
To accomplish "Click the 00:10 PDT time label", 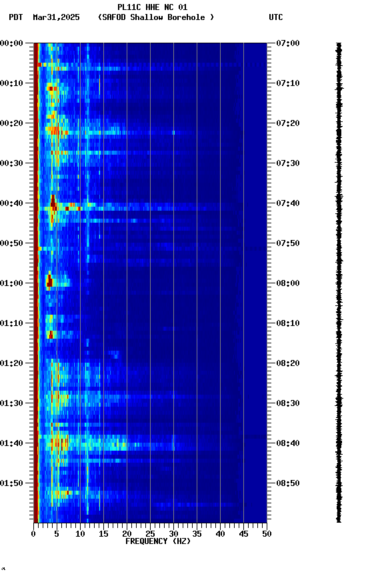I will pos(11,83).
